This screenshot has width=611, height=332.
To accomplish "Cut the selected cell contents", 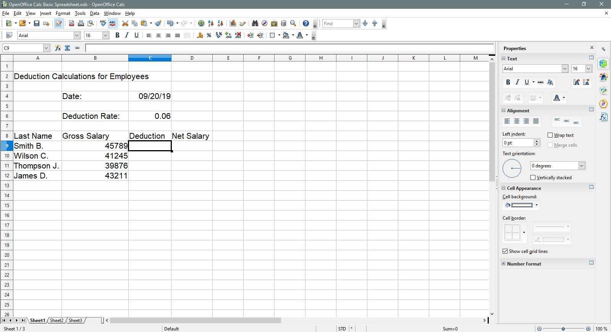I will click(125, 23).
